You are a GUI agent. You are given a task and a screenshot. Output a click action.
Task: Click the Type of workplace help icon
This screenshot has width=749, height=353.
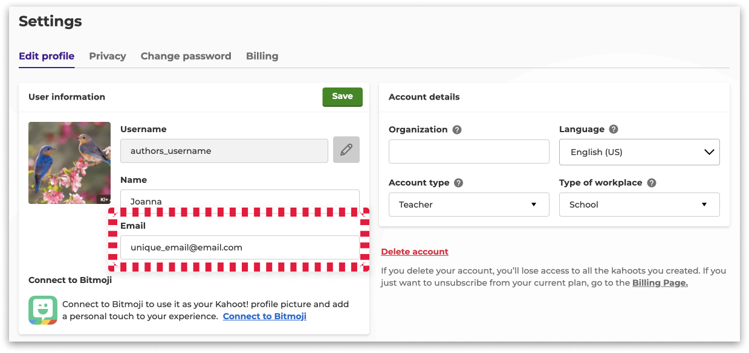pos(652,183)
